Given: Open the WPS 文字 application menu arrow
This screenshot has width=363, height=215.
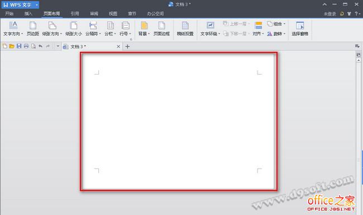Looking at the screenshot, I should (36, 5).
